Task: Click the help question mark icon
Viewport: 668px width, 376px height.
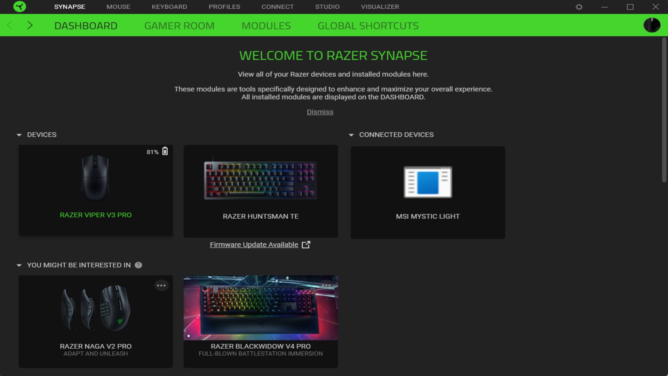Action: [138, 265]
